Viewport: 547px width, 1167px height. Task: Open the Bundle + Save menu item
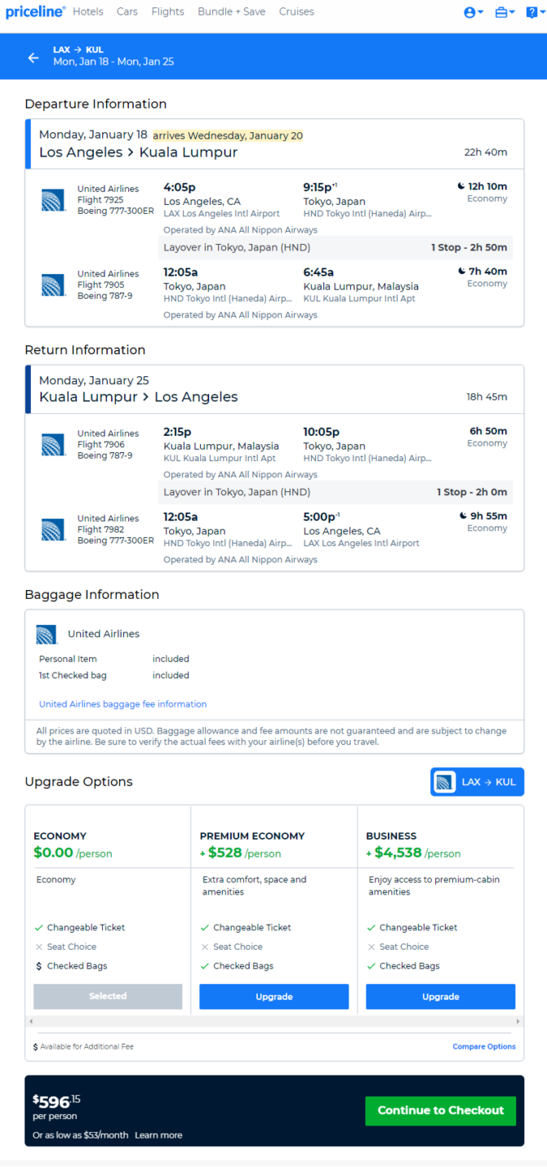[x=231, y=11]
